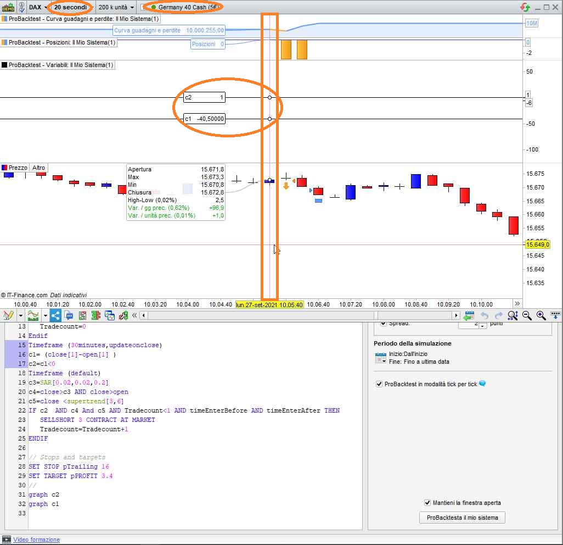Click the orange down-arrow trade marker on chart
The image size is (563, 545).
click(x=286, y=186)
